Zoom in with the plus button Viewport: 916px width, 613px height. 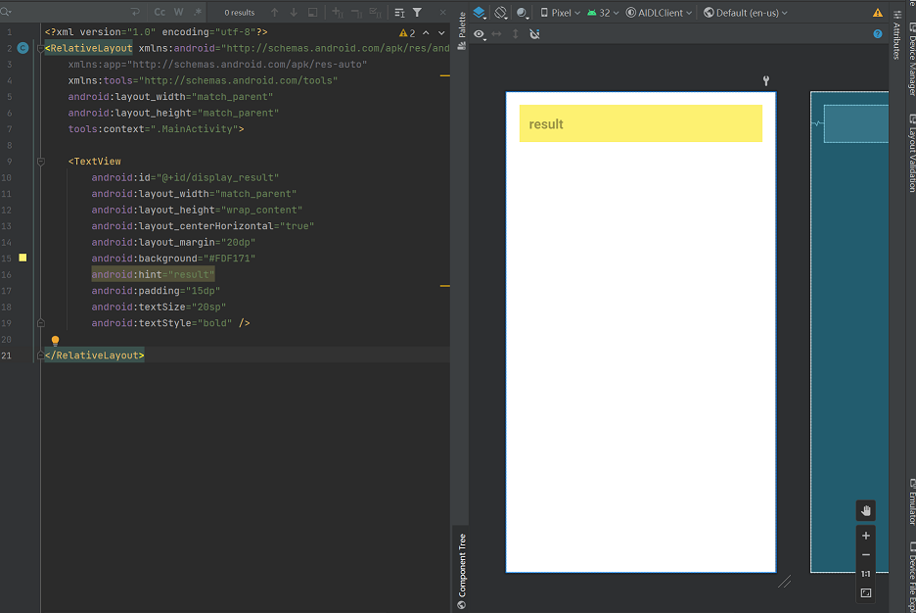pyautogui.click(x=866, y=536)
